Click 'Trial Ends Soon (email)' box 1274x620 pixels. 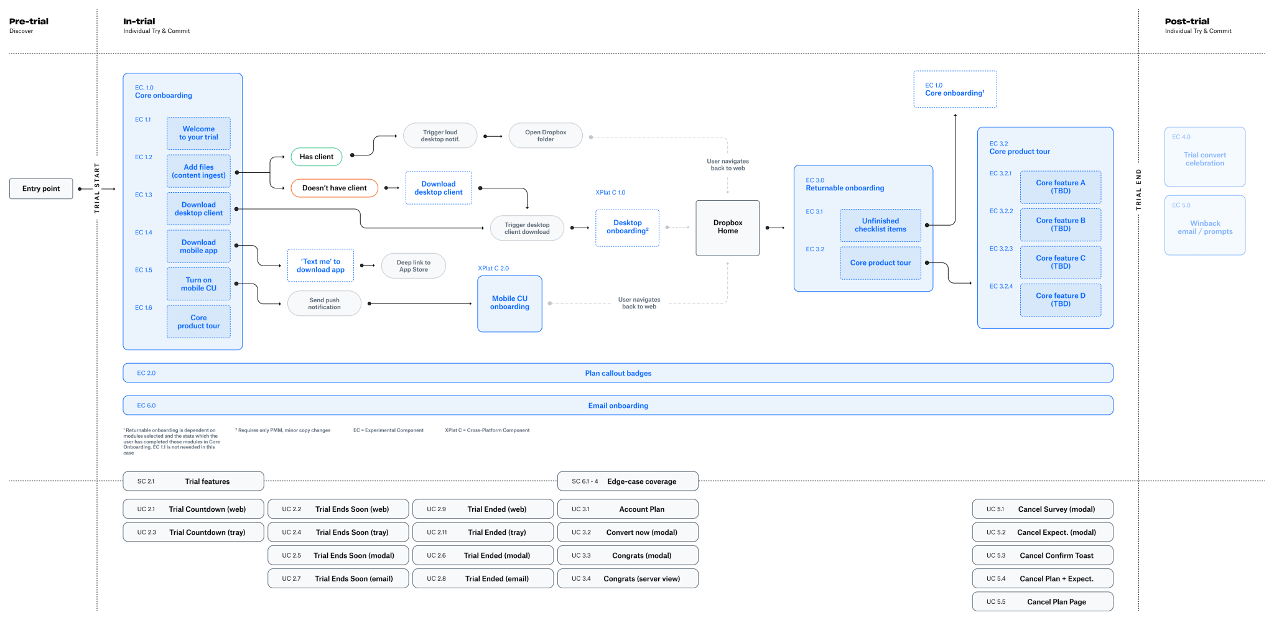pyautogui.click(x=338, y=578)
